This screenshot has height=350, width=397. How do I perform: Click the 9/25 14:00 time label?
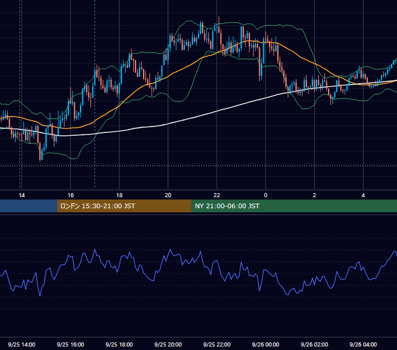click(22, 344)
